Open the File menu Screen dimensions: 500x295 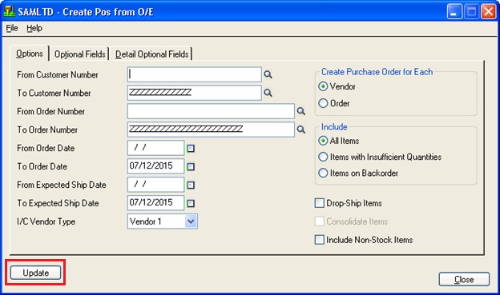tap(12, 28)
